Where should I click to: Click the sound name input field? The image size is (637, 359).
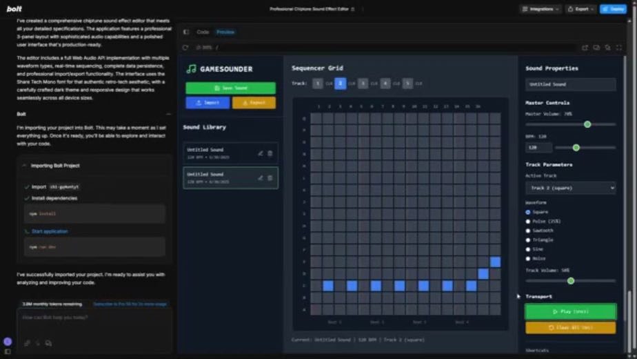tap(570, 84)
